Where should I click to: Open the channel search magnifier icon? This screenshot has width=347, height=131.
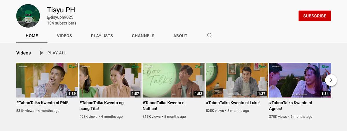click(x=210, y=36)
